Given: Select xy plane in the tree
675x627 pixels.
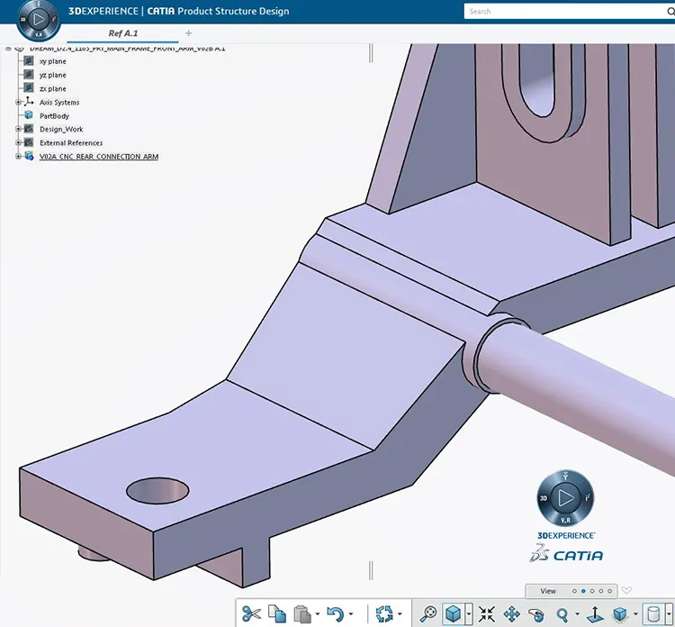Looking at the screenshot, I should coord(53,61).
